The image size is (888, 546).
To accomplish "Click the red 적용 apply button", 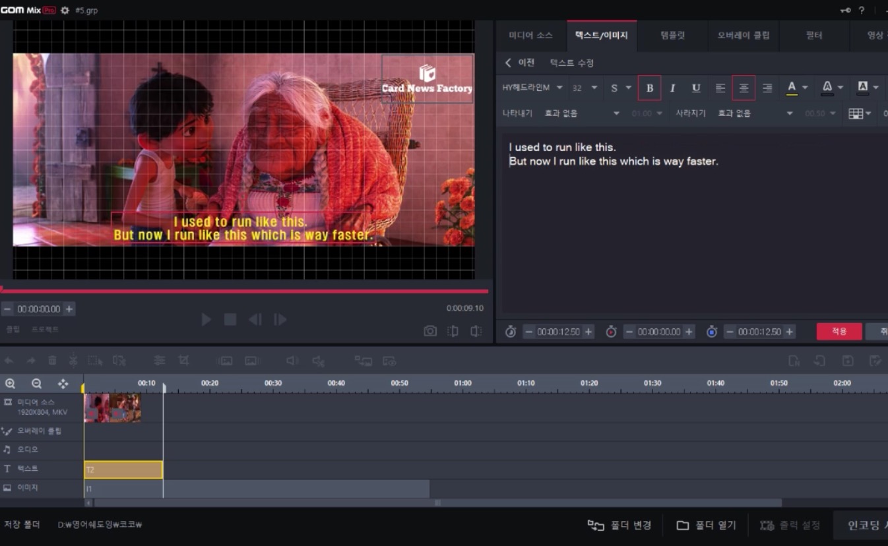I will [x=839, y=331].
